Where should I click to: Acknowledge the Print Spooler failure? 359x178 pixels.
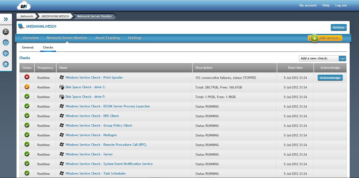click(x=330, y=78)
